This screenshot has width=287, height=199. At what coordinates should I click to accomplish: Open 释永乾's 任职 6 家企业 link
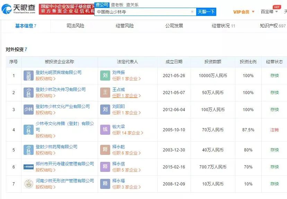click(x=127, y=153)
